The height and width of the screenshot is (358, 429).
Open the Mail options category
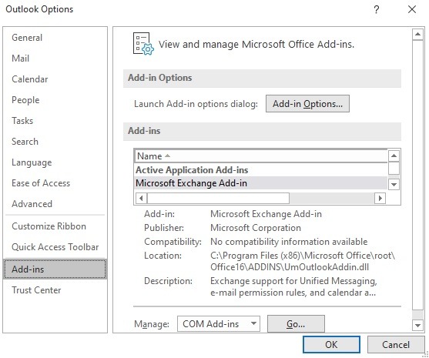click(x=21, y=59)
